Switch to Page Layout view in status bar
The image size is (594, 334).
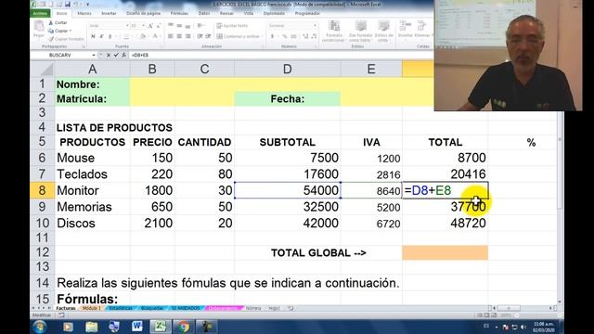point(486,315)
